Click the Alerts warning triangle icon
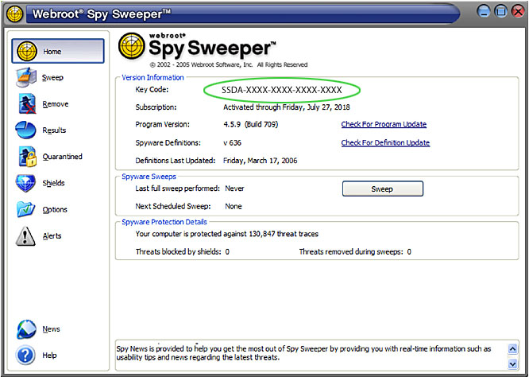The width and height of the screenshot is (529, 377). [25, 235]
